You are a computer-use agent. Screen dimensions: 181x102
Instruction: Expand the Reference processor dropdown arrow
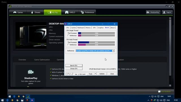(113, 51)
